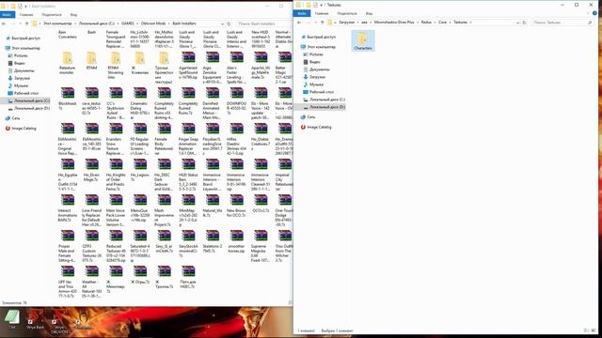
Task: Select the Imperial City Retextured archive
Action: (284, 175)
